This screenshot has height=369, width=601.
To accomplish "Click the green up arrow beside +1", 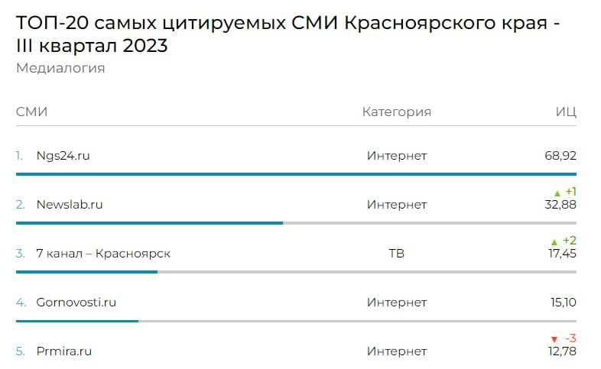I will (557, 193).
